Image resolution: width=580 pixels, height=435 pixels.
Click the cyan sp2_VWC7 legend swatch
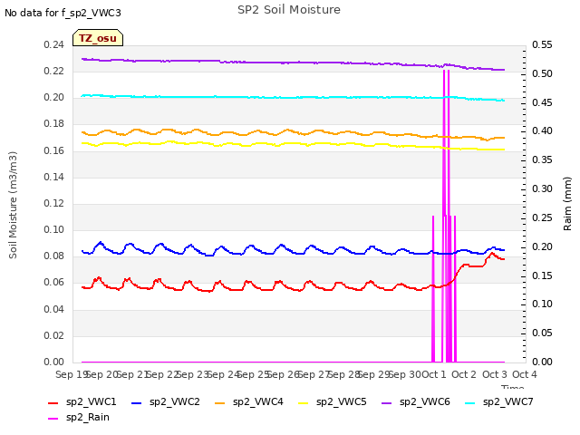tap(470, 402)
